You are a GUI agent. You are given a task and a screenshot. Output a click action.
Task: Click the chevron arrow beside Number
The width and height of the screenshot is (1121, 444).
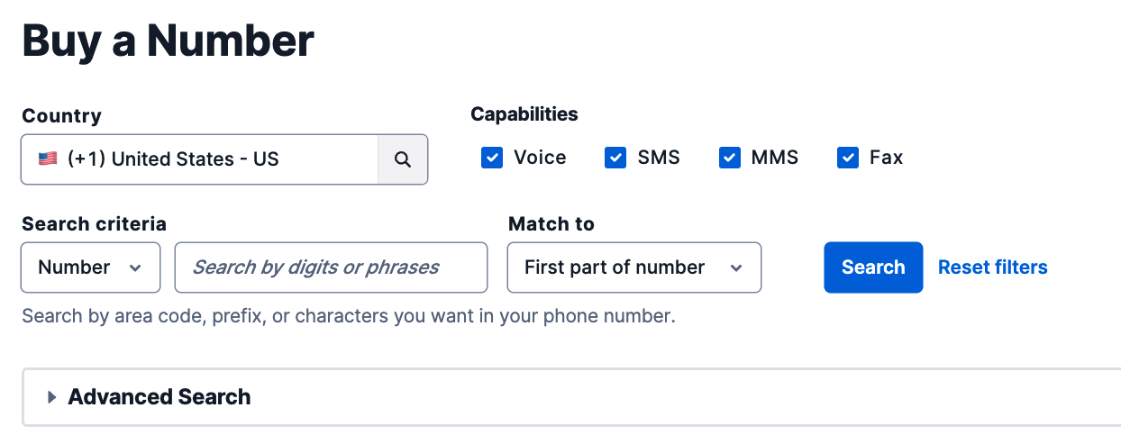pos(136,267)
